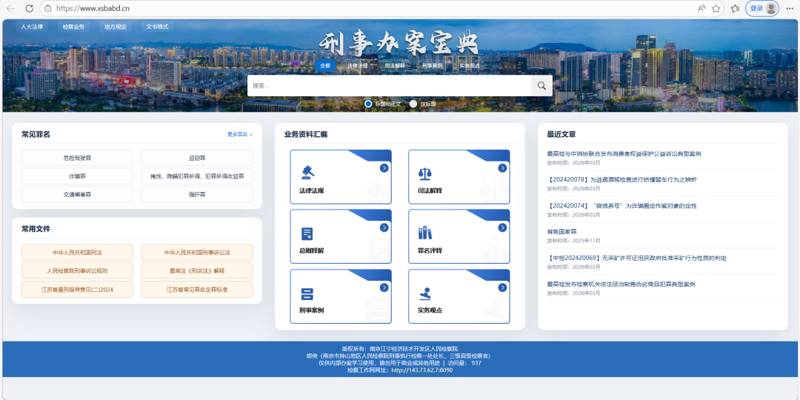
Task: Expand the 法律法规 card arrow
Action: tap(384, 168)
